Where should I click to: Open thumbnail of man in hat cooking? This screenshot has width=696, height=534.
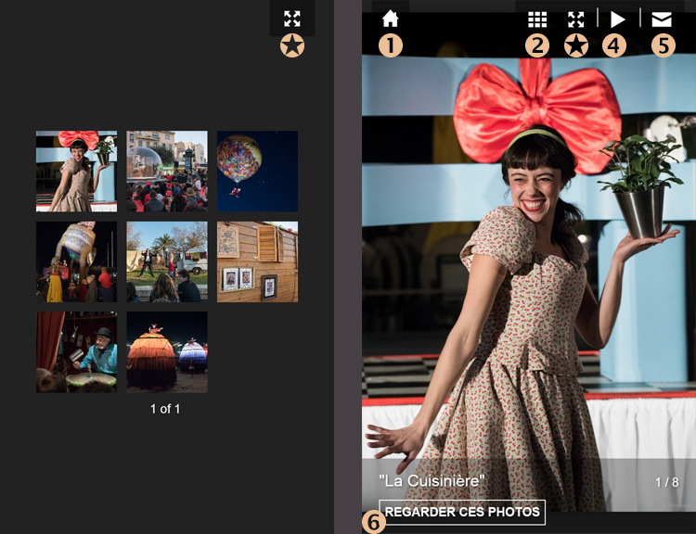click(76, 352)
